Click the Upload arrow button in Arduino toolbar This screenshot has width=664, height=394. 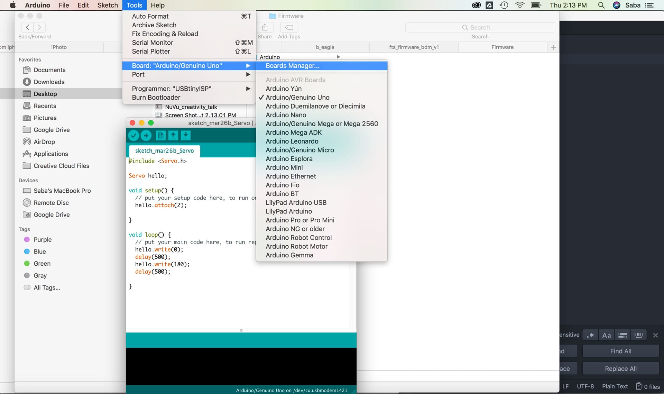tap(146, 135)
